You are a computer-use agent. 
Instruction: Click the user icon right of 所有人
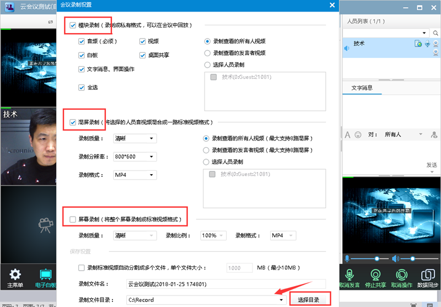[434, 134]
